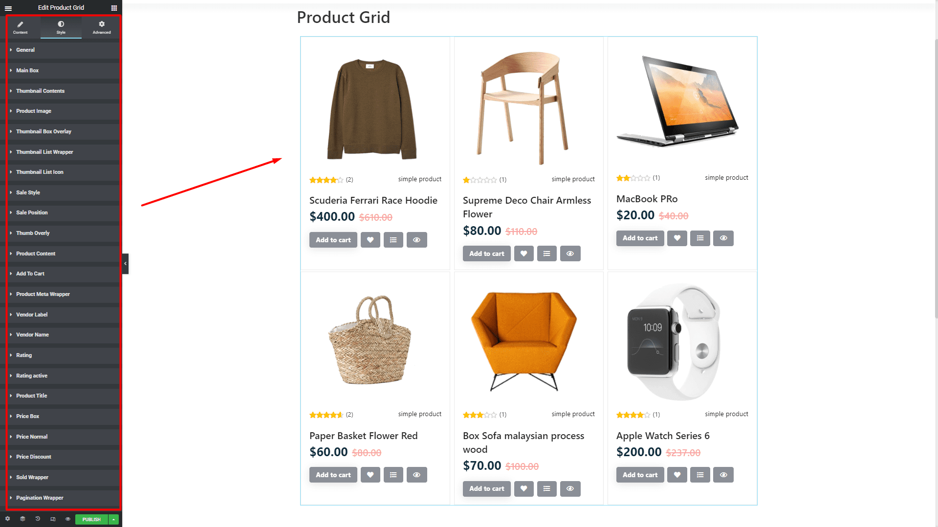Open page settings gear in bottom bar
The width and height of the screenshot is (938, 527).
click(x=7, y=519)
